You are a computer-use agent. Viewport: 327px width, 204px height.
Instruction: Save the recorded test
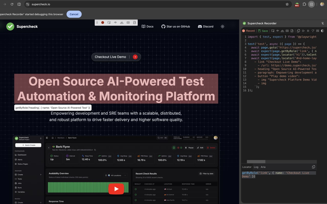pos(263,31)
